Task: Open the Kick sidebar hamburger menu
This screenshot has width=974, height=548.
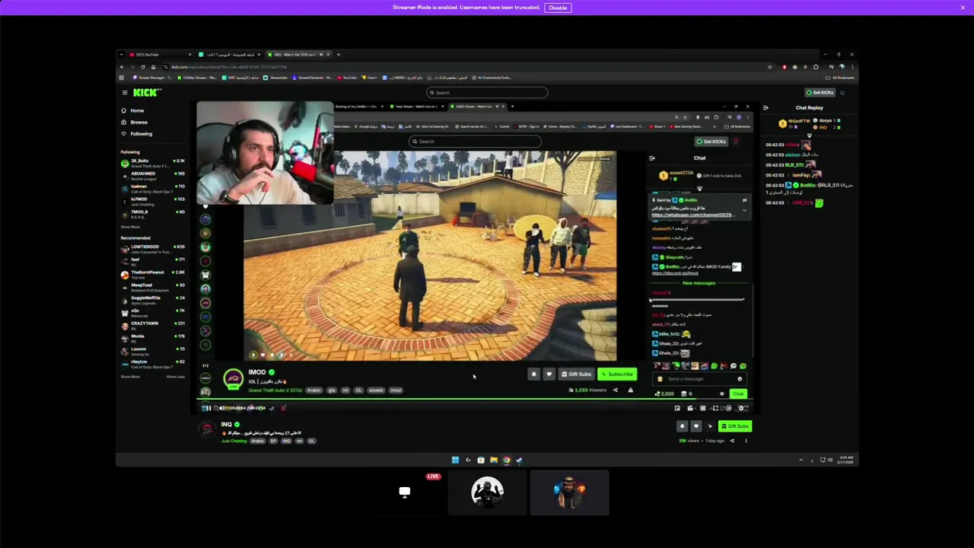Action: pos(125,93)
